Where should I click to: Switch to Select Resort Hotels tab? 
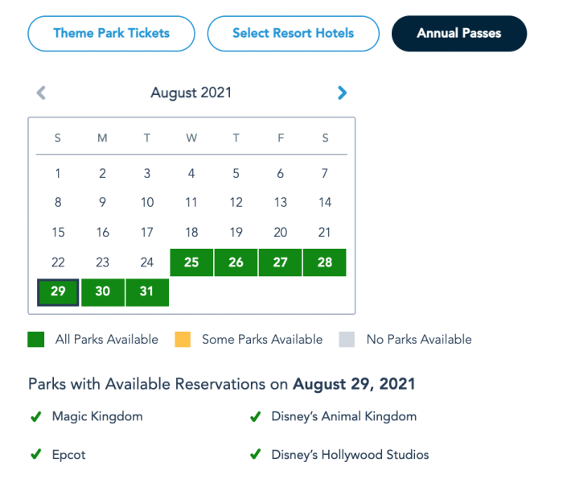(x=294, y=34)
